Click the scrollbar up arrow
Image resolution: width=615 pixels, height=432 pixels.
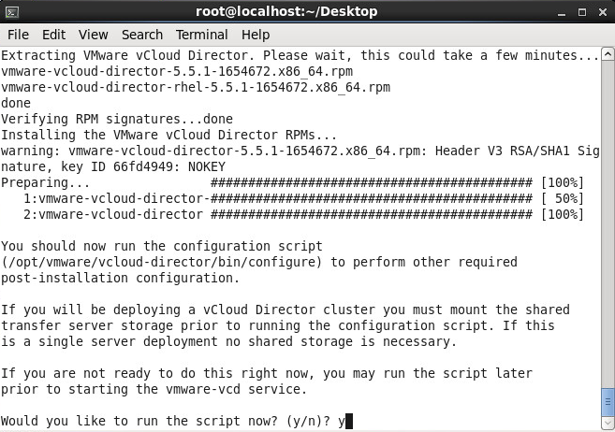tap(608, 53)
